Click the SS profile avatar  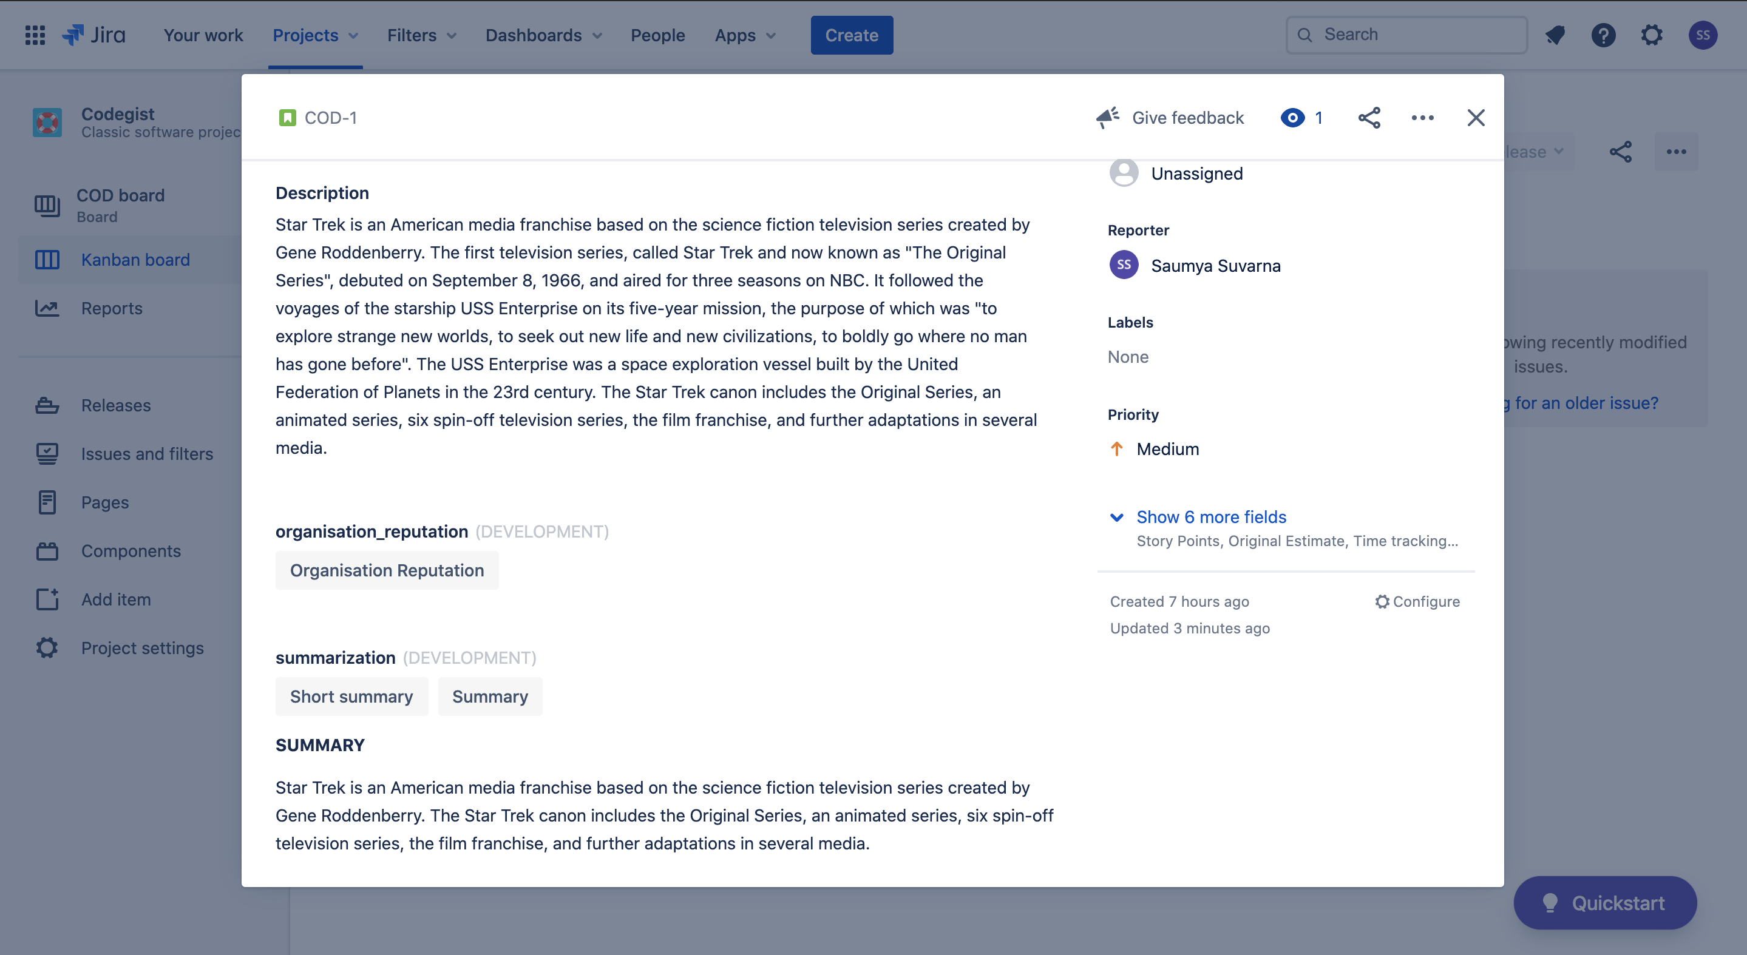click(1702, 35)
